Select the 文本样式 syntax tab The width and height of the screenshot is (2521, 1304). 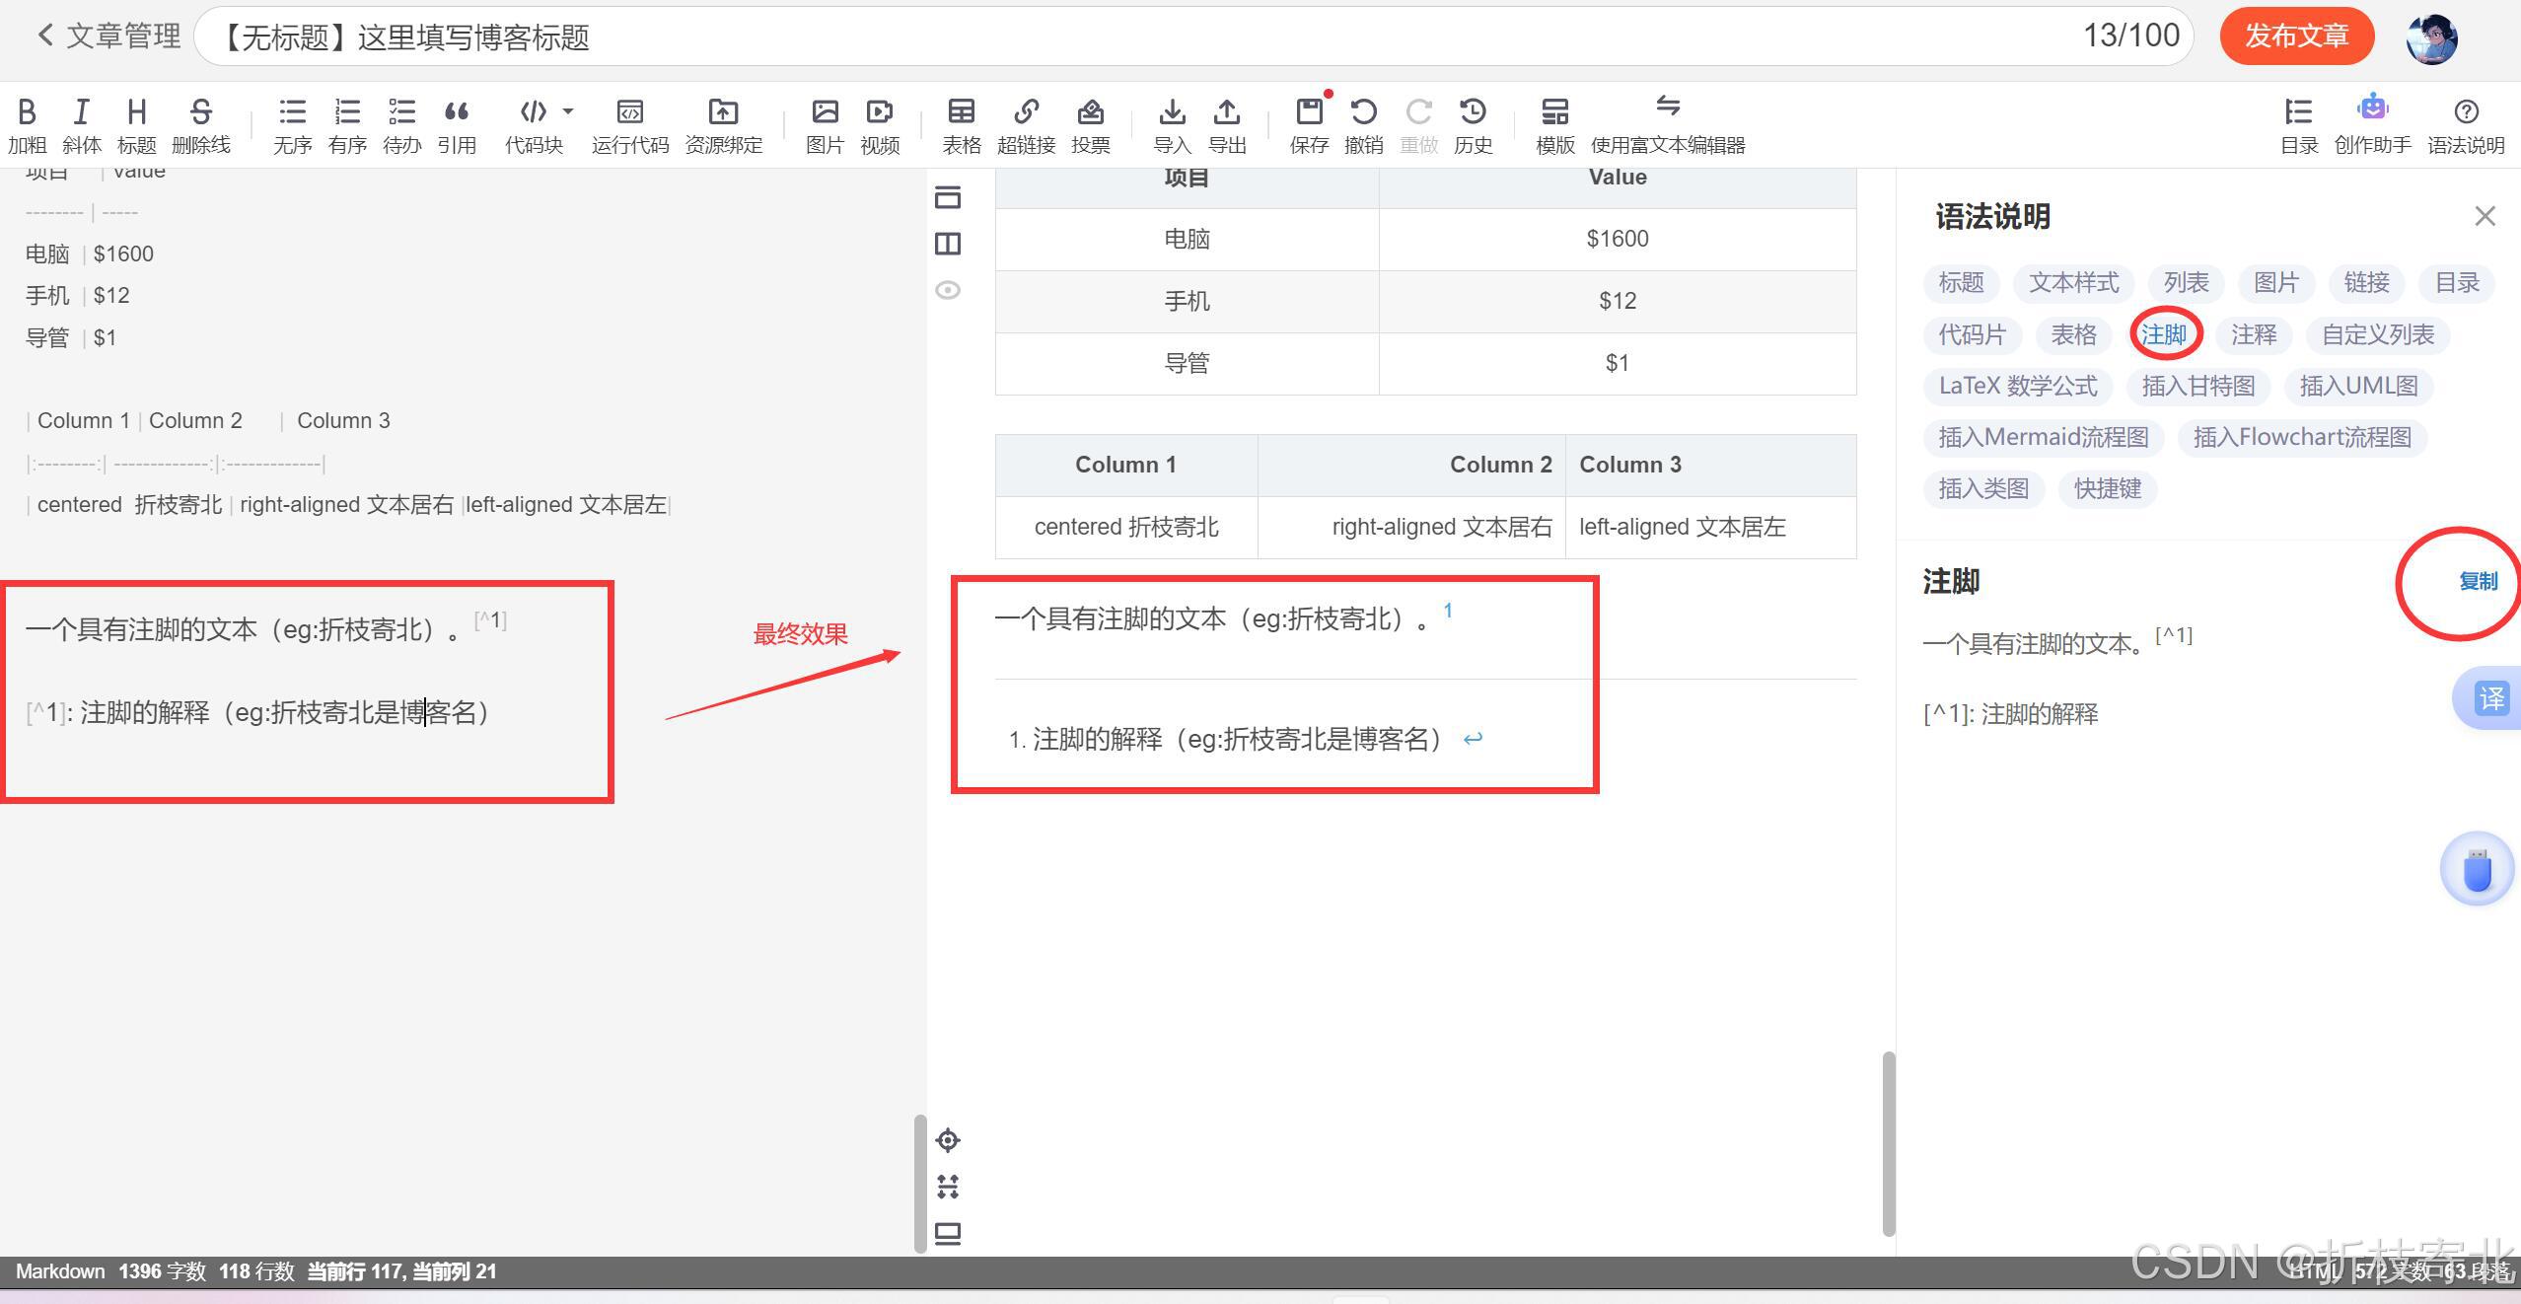click(2073, 283)
